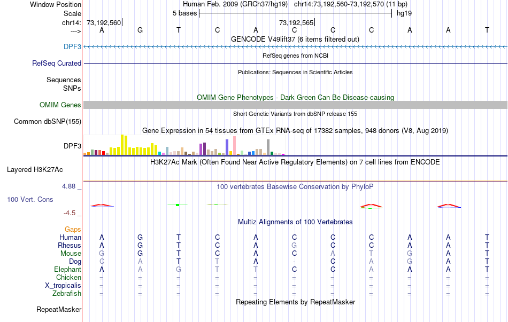Screen dimensions: 508x322
Task: Click the Scale label
Action: (73, 13)
